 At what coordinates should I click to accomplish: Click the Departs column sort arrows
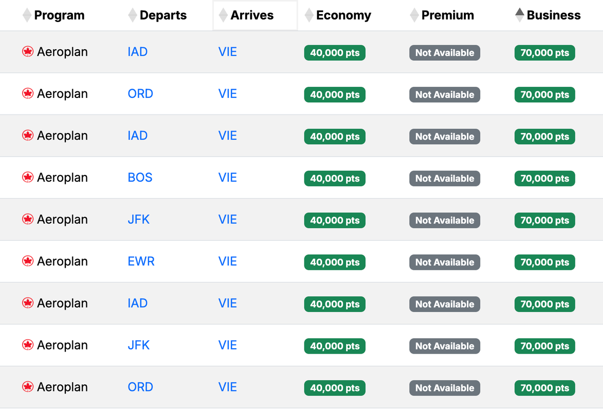[x=133, y=16]
